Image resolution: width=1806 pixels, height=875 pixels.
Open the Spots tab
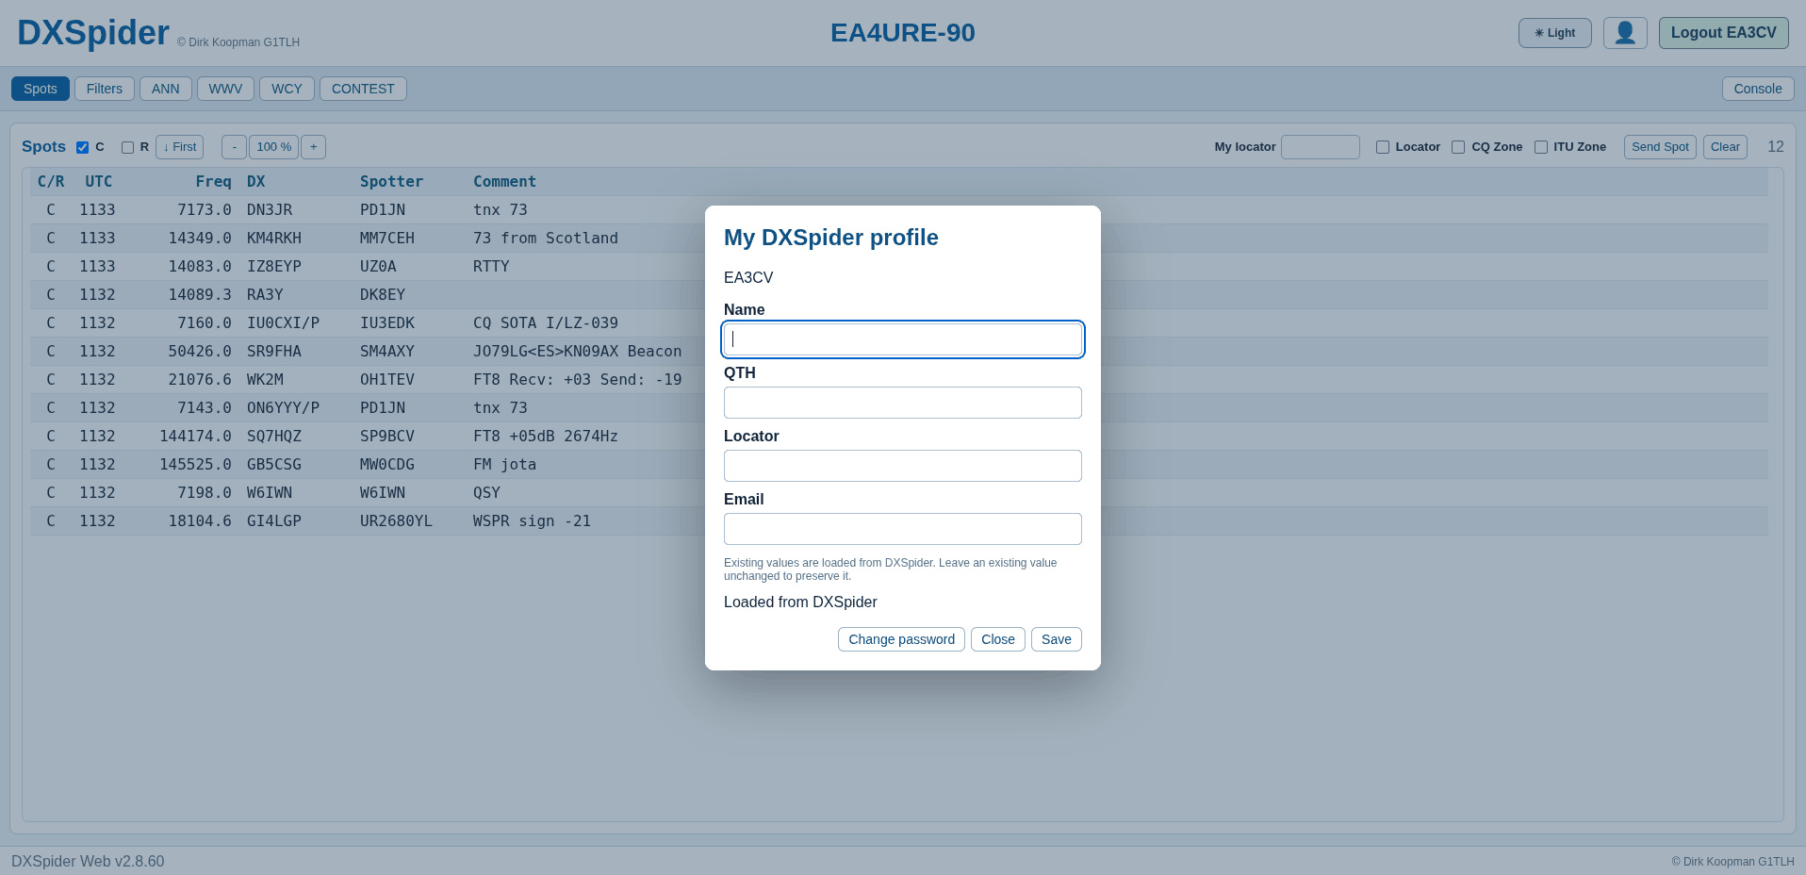[41, 89]
